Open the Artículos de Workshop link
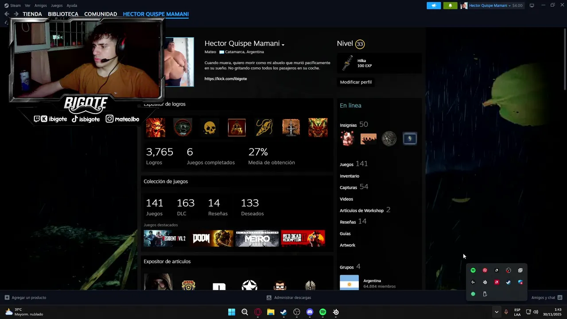The width and height of the screenshot is (567, 319). pos(361,210)
